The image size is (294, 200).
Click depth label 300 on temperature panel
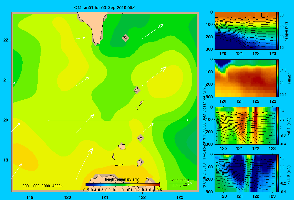209,49
